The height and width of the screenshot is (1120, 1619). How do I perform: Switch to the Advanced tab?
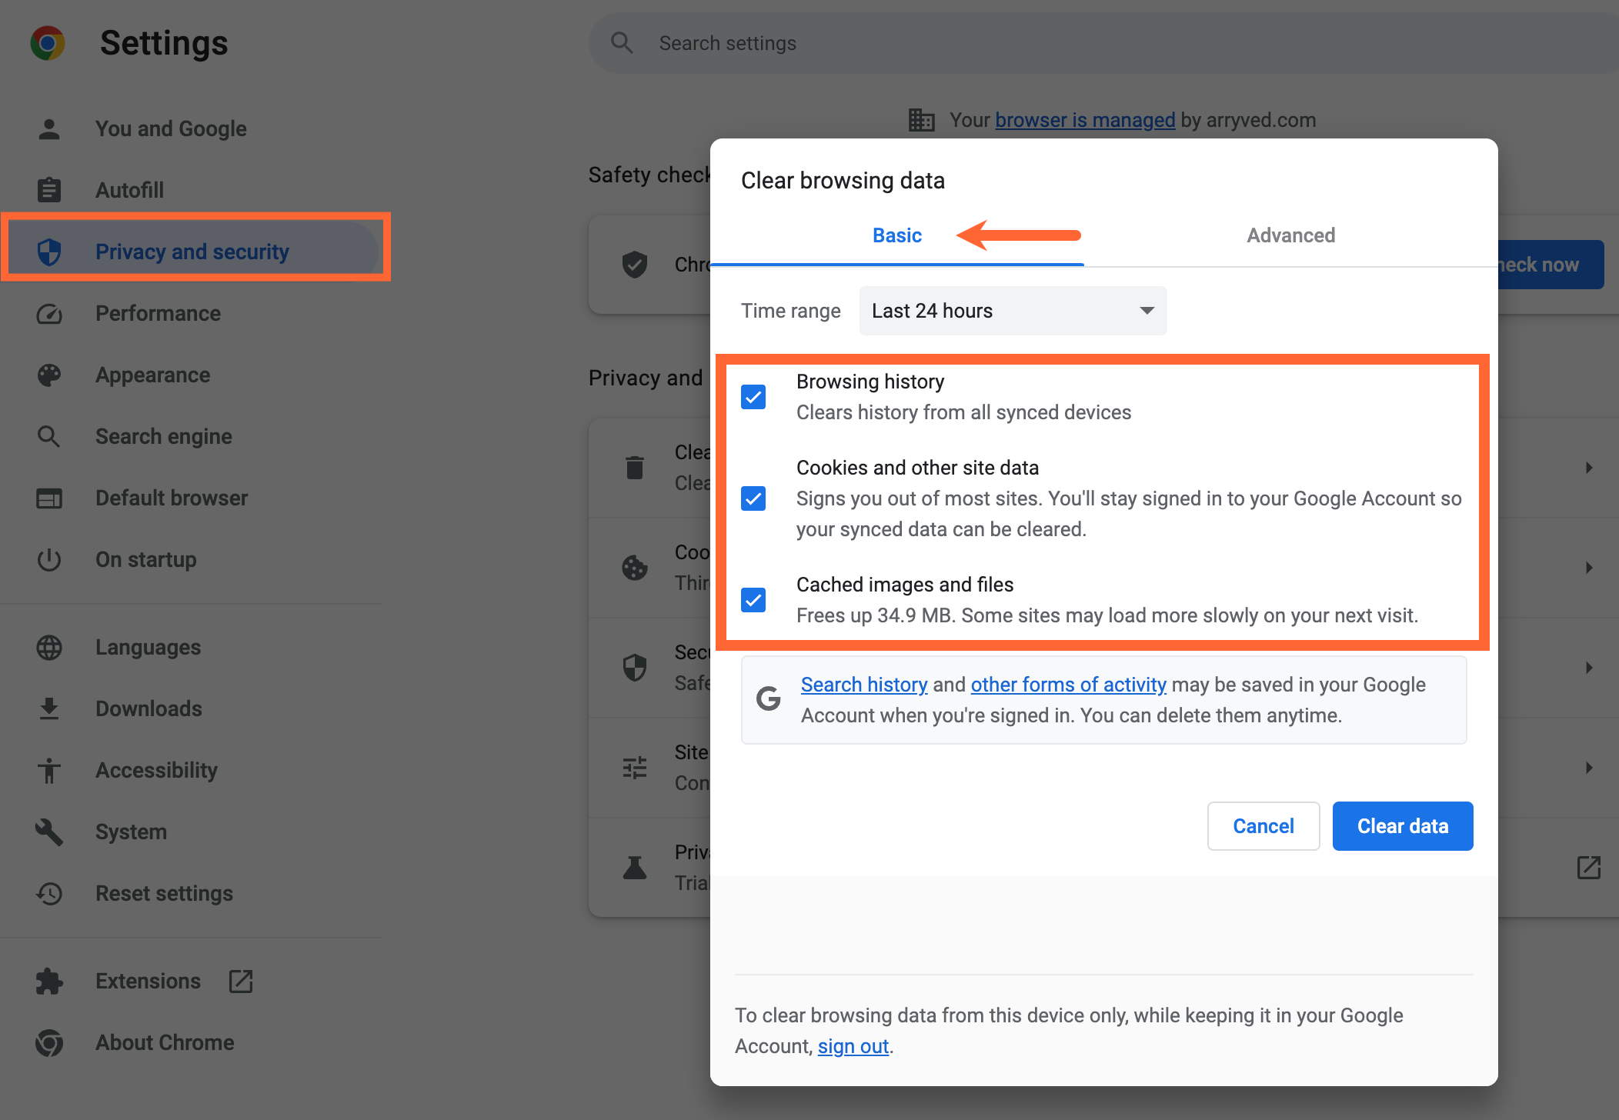click(x=1291, y=235)
